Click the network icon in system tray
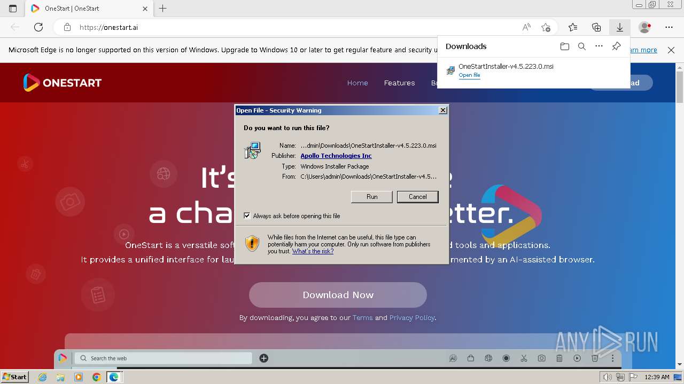 [x=620, y=377]
